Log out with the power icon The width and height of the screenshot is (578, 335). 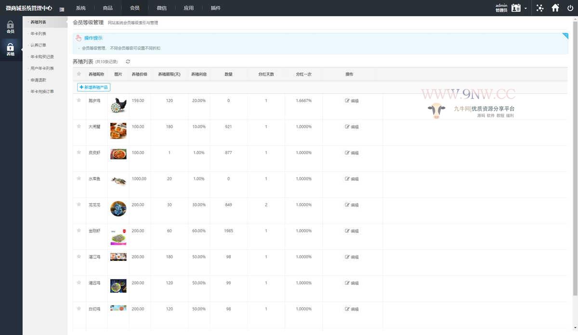point(570,8)
